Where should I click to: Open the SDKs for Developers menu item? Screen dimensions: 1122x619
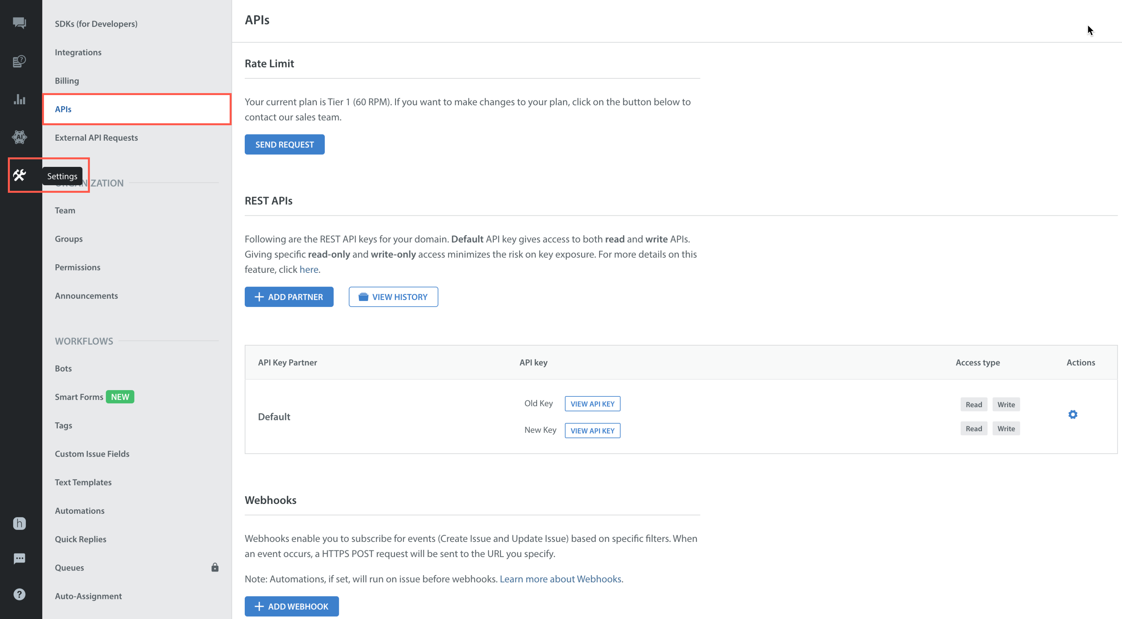(97, 23)
